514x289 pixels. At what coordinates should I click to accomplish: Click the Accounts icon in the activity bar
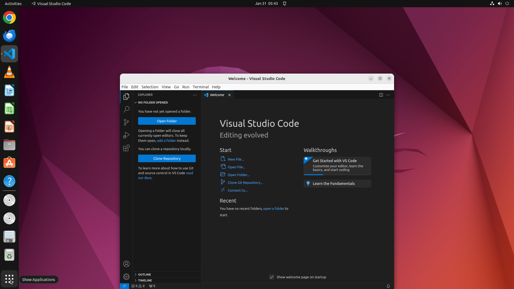click(126, 264)
